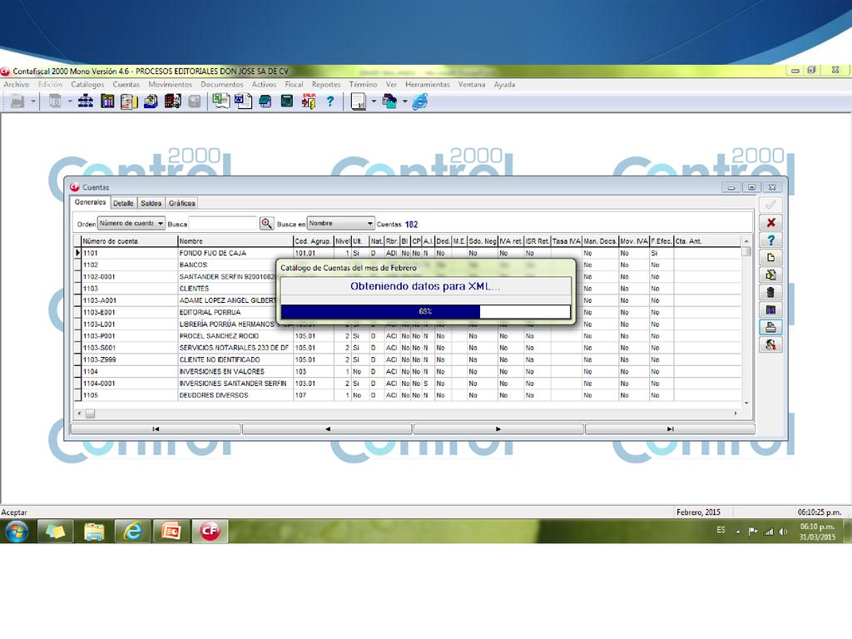Go to previous record navigation button

327,428
